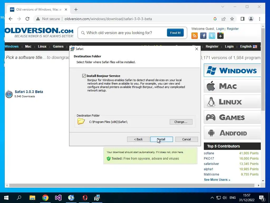Click the Safari installer title icon

click(72, 49)
